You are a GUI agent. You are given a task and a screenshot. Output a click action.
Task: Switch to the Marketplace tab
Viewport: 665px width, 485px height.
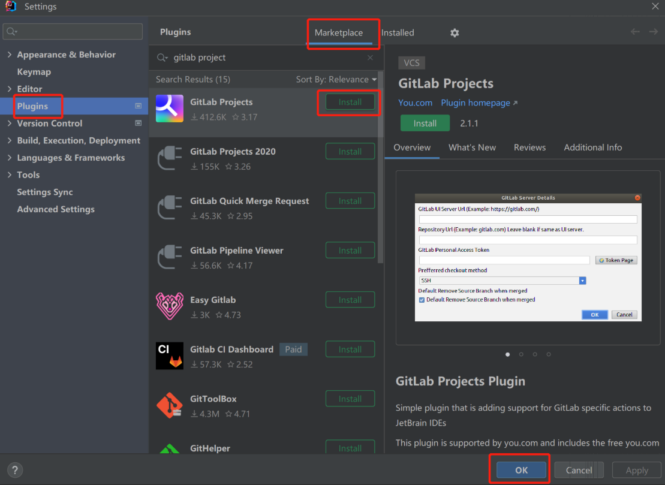click(338, 32)
